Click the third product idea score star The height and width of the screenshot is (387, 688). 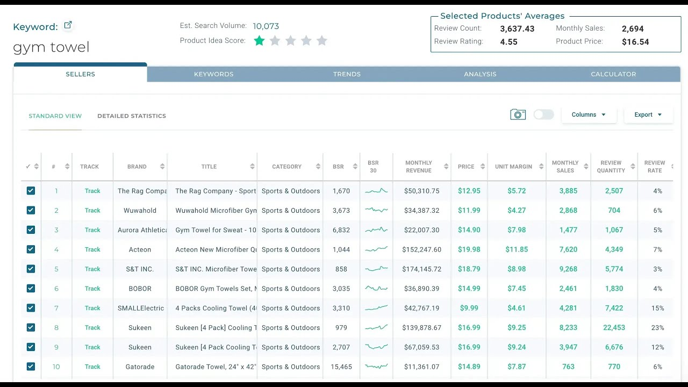coord(291,41)
